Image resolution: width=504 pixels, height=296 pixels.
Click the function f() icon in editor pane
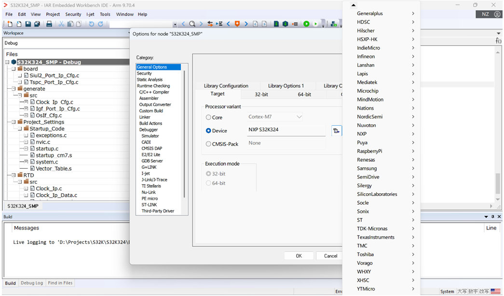(x=498, y=40)
